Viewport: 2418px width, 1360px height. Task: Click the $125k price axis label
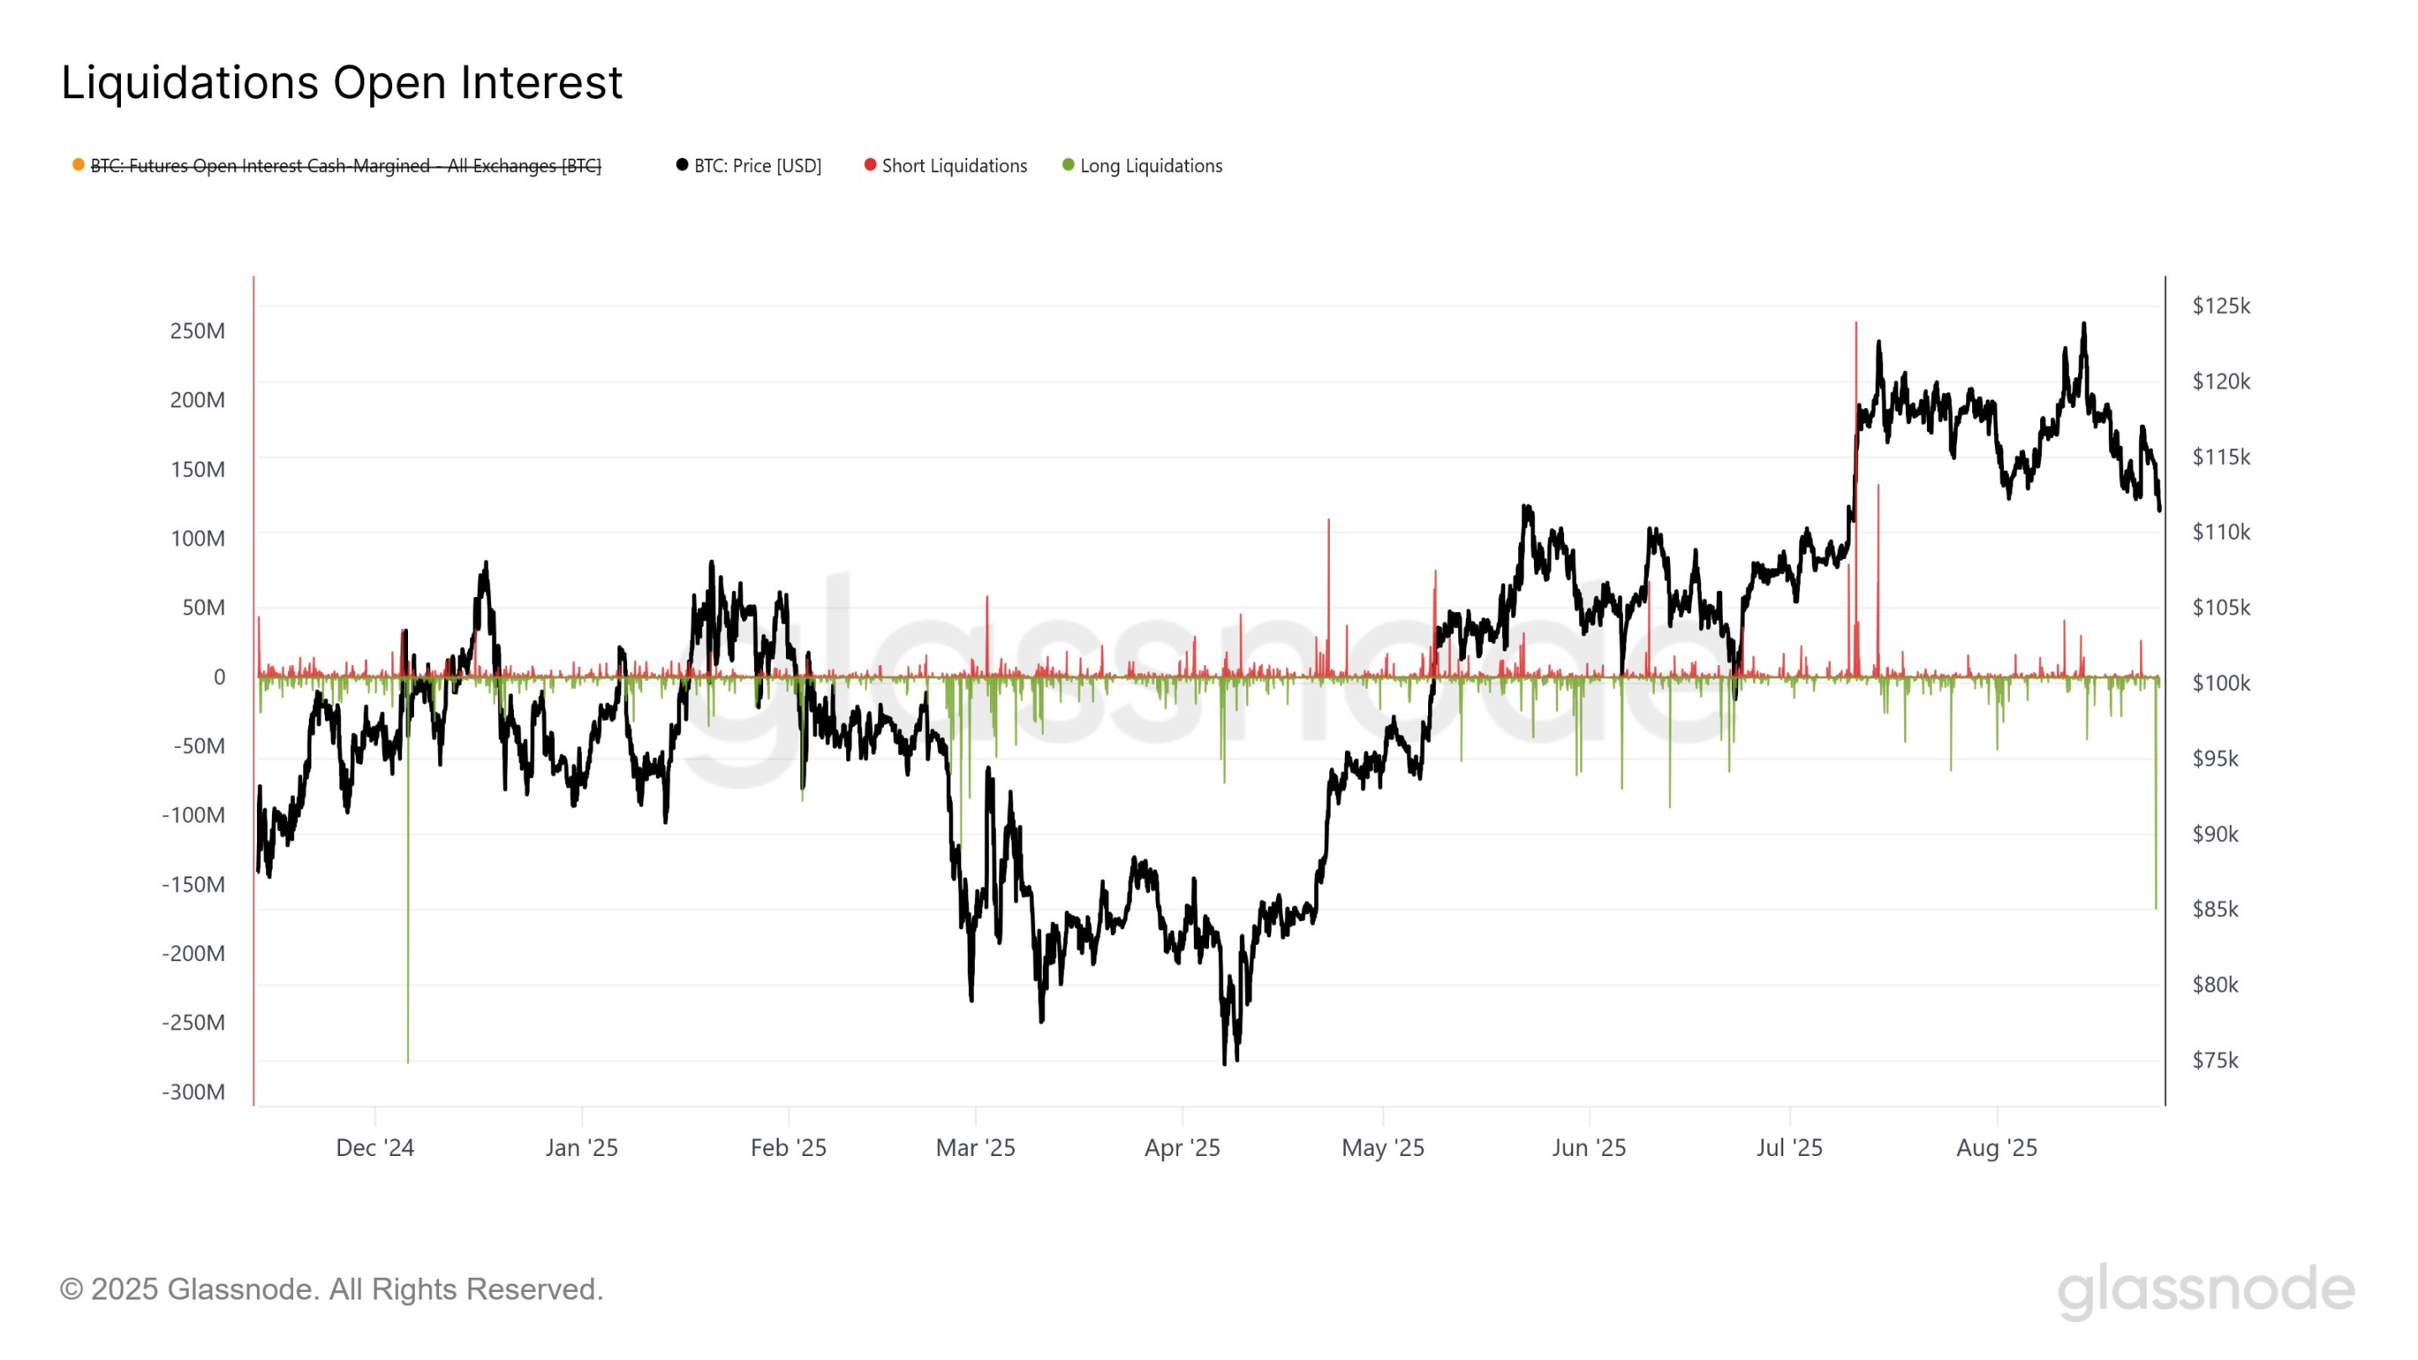pyautogui.click(x=2221, y=306)
